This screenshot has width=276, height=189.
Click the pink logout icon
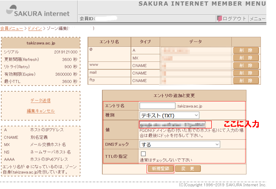coord(220,18)
